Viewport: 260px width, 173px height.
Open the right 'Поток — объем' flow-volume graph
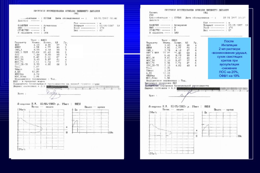pyautogui.click(x=171, y=133)
